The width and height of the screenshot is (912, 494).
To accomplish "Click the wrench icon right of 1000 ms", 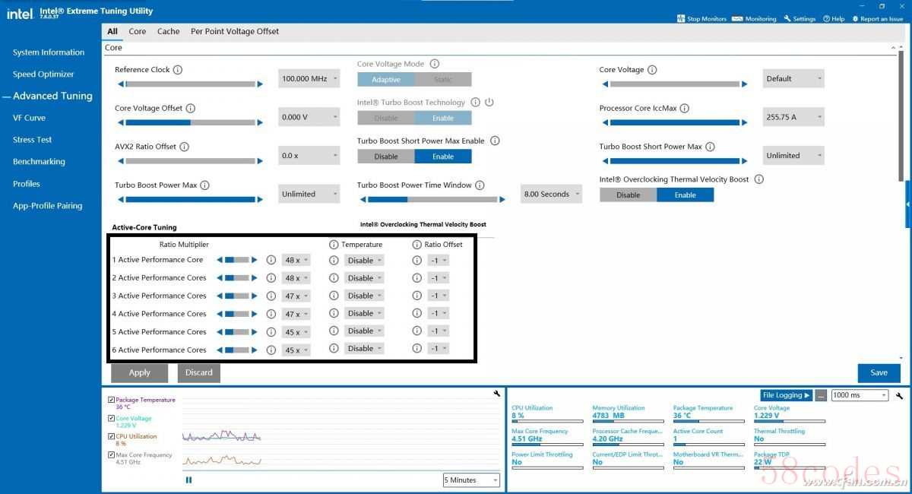I will (x=899, y=396).
